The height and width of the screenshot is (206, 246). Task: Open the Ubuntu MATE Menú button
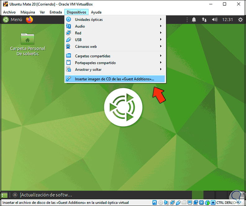click(12, 20)
